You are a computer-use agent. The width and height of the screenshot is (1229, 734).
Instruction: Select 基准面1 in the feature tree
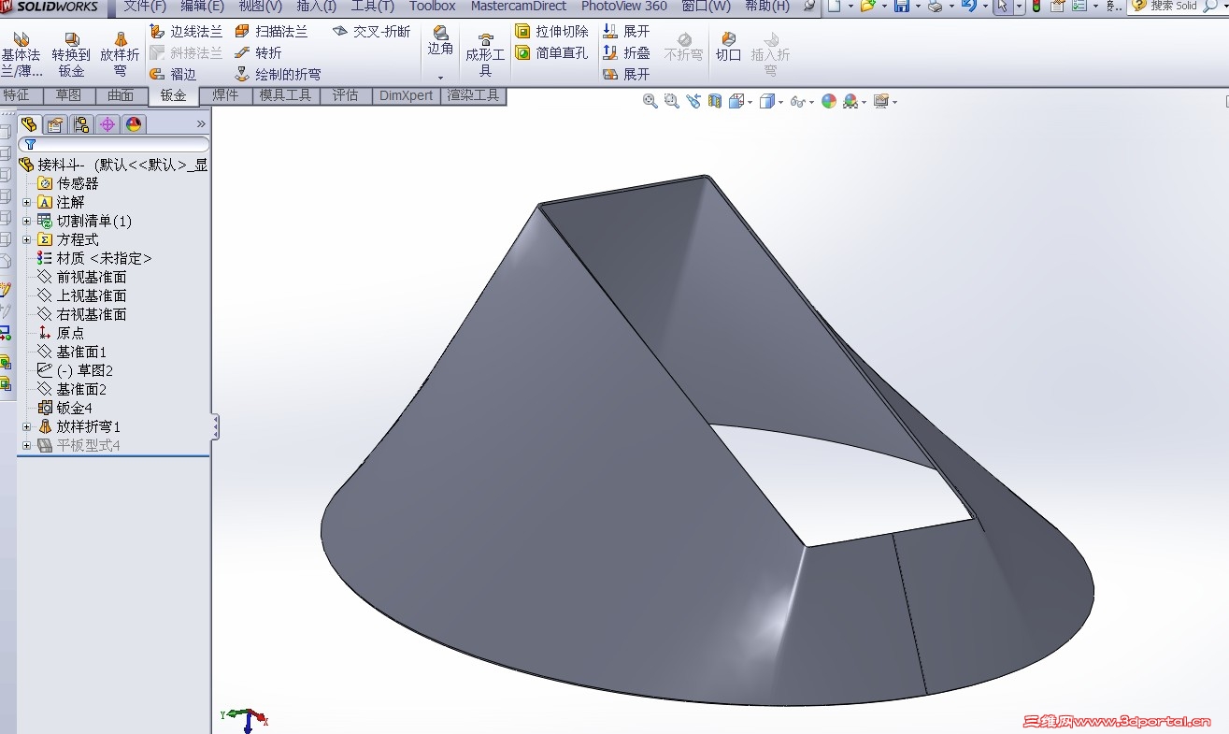[x=81, y=352]
